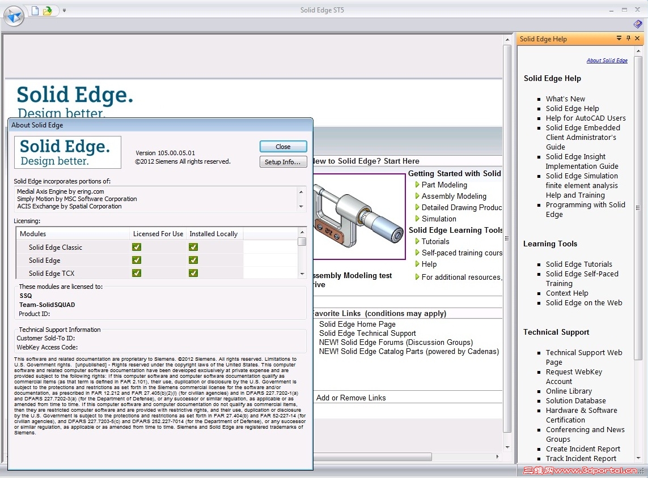
Task: Open the Help link in Learning Tools
Action: click(429, 264)
